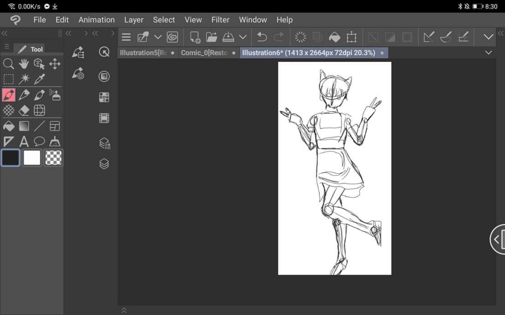Save the current illustration

coord(228,37)
